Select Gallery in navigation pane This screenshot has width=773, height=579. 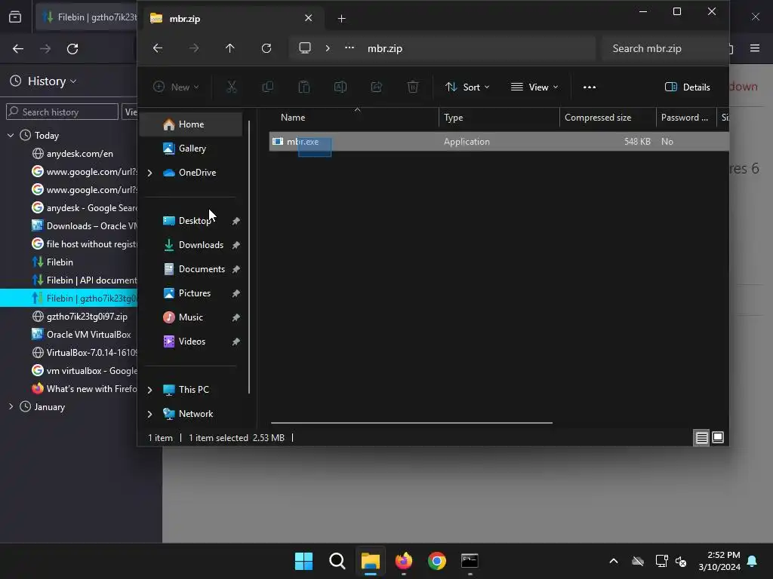[x=191, y=149]
